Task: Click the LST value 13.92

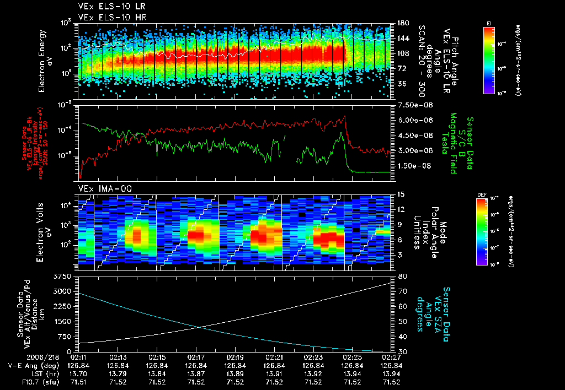Action: pos(313,374)
